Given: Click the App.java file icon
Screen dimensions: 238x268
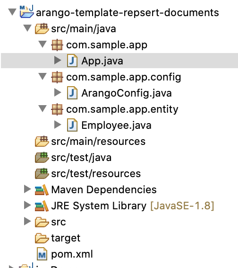Looking at the screenshot, I should pyautogui.click(x=72, y=61).
